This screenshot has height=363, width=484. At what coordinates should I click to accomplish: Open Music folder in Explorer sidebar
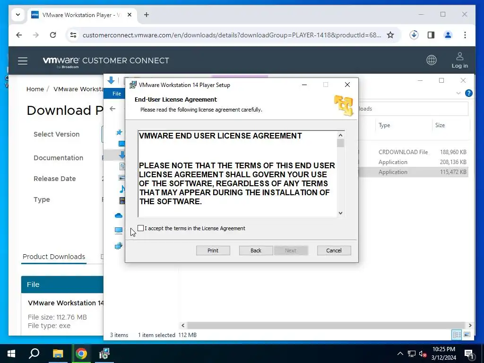pyautogui.click(x=122, y=189)
